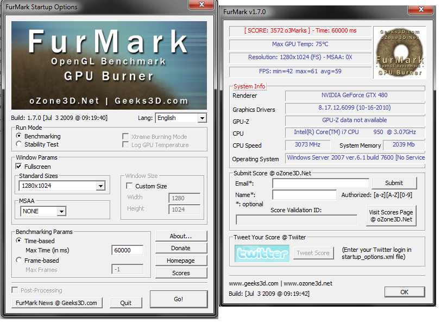The width and height of the screenshot is (447, 330).
Task: Open the MSAA dropdown showing NONE
Action: pyautogui.click(x=43, y=211)
